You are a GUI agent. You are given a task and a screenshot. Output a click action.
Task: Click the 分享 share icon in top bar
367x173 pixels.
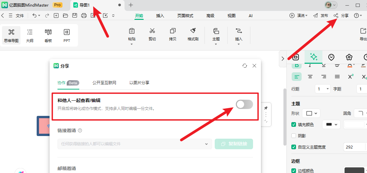click(x=336, y=16)
